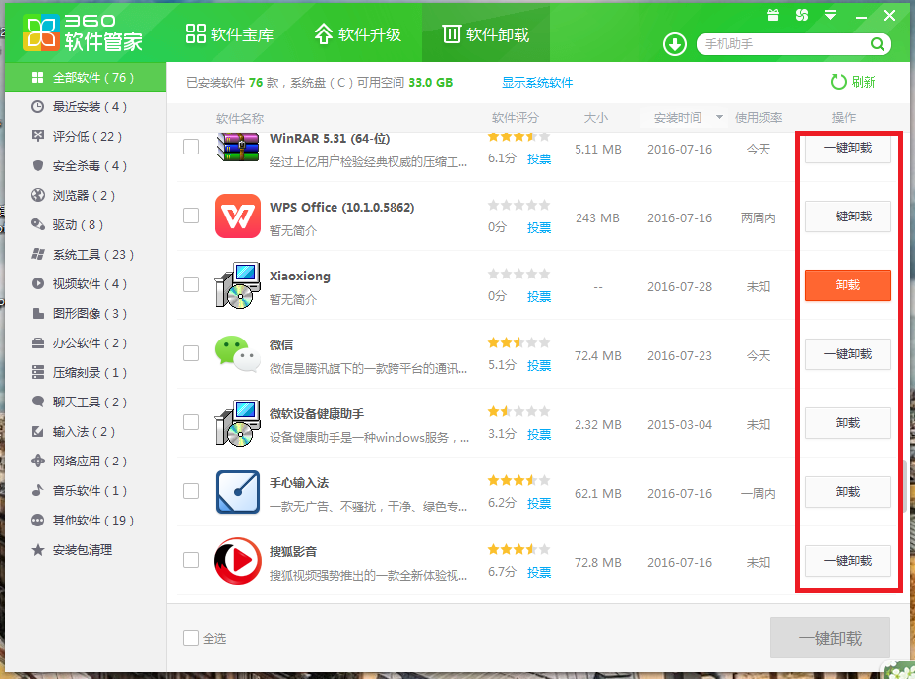Tick the checkbox for 微软设备健康助手

tap(191, 422)
